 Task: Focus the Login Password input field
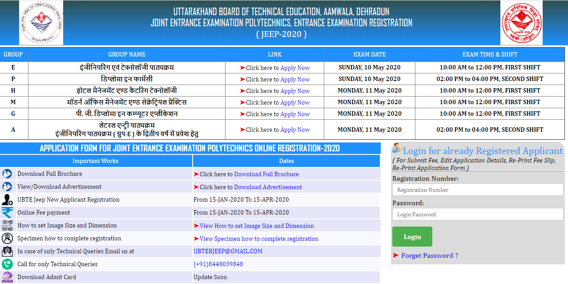(478, 215)
